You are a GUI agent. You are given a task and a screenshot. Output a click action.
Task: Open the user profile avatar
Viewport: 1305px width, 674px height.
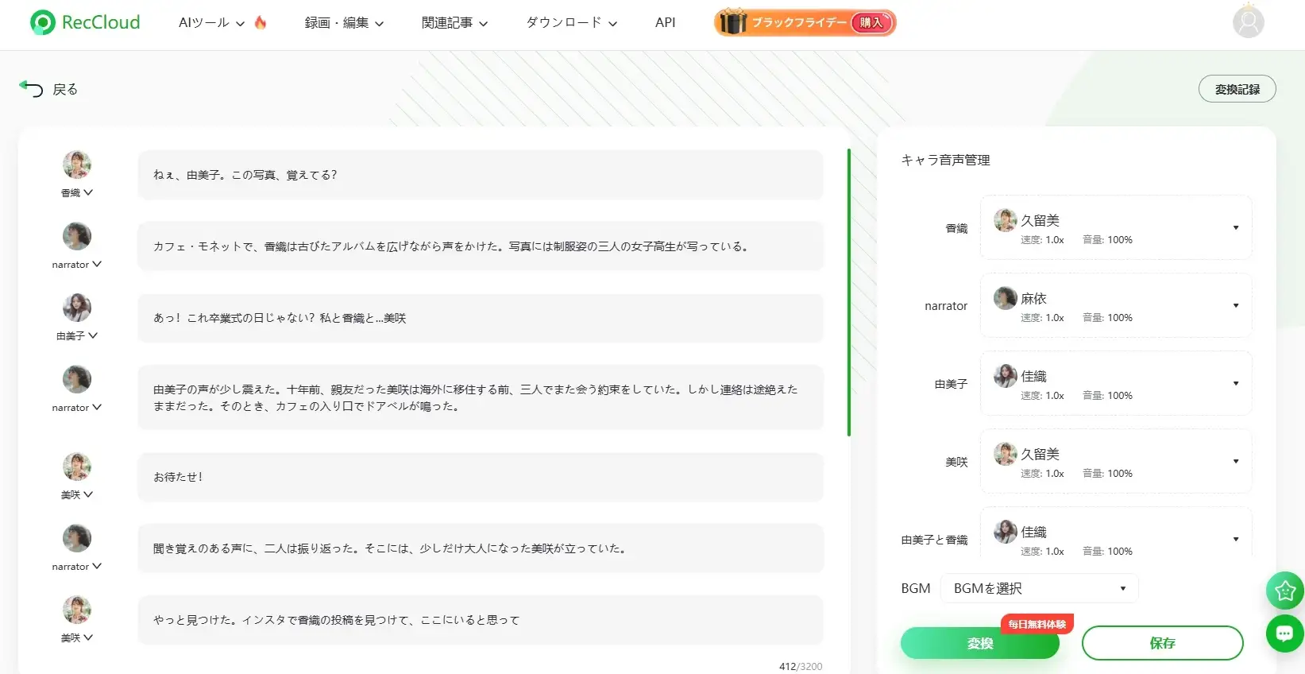point(1248,22)
